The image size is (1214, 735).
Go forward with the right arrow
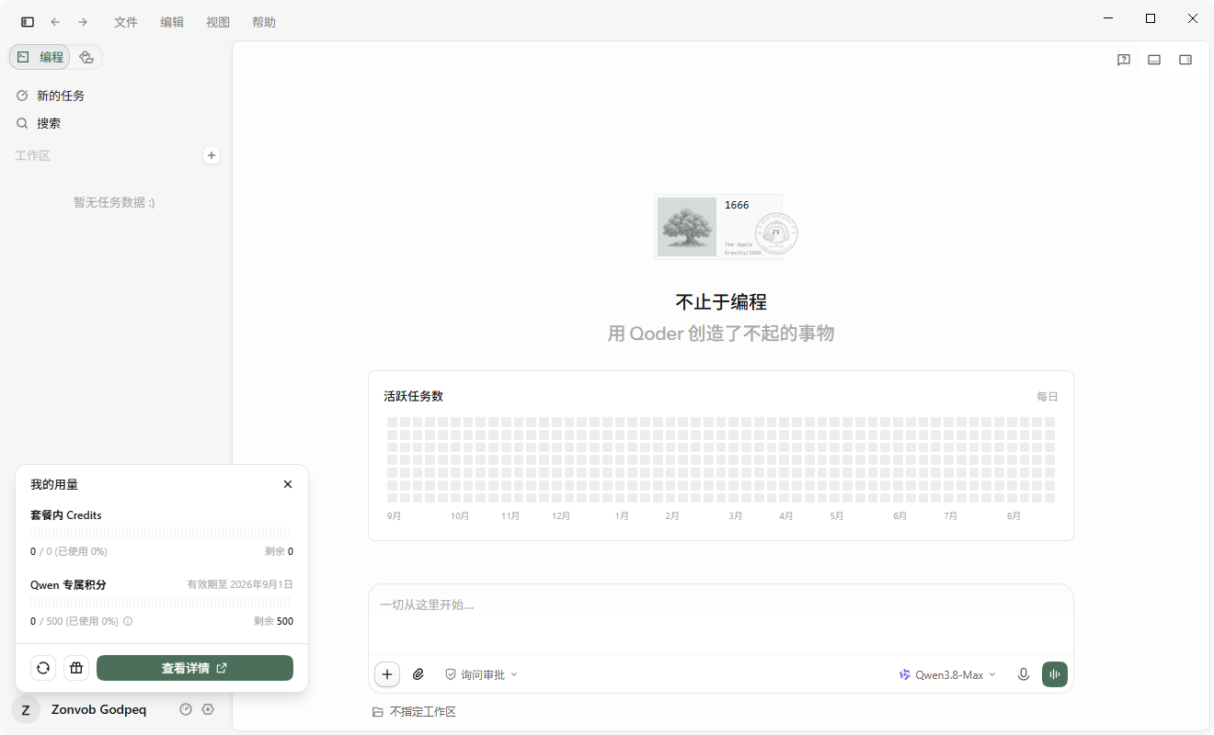coord(83,22)
